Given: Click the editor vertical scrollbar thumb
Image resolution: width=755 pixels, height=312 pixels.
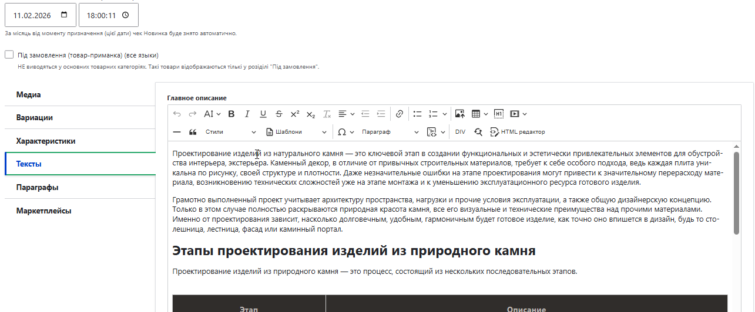Looking at the screenshot, I should (x=736, y=193).
